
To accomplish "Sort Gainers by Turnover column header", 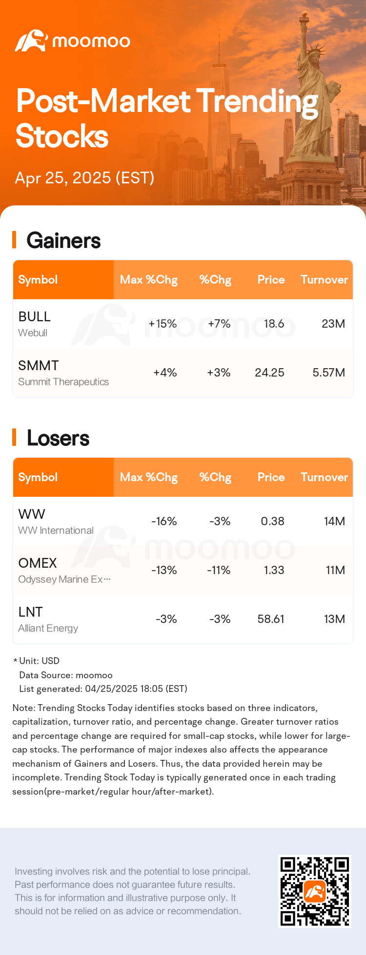I will 324,280.
